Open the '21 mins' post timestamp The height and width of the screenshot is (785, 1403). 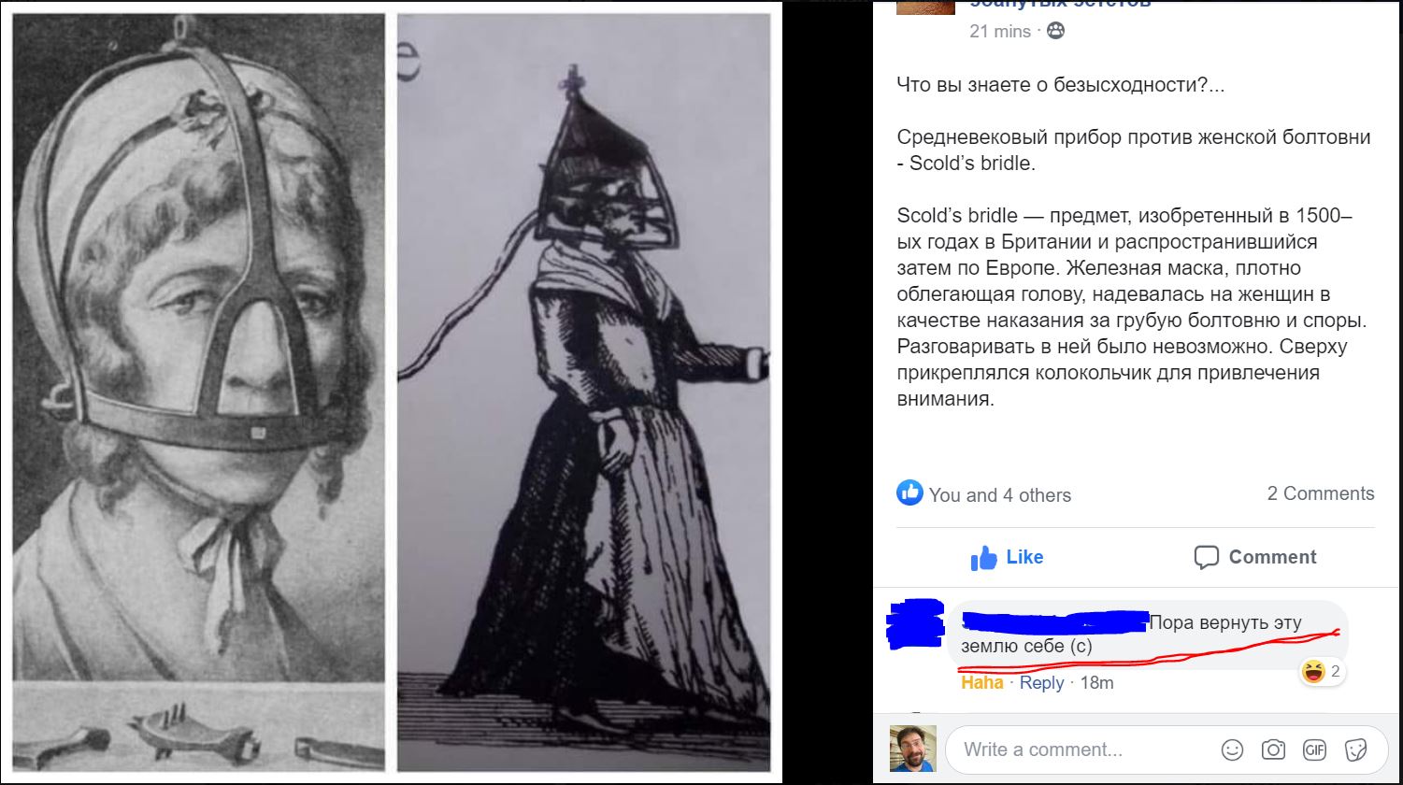point(1000,31)
